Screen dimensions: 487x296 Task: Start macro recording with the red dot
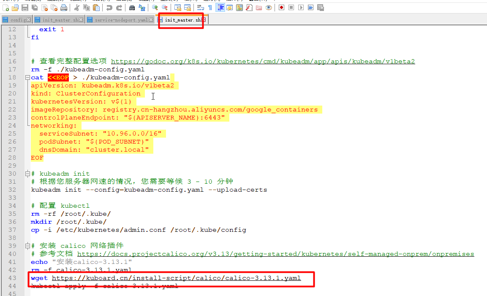pyautogui.click(x=281, y=8)
